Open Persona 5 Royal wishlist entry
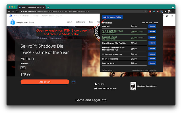This screenshot has width=182, height=114. [x=109, y=37]
